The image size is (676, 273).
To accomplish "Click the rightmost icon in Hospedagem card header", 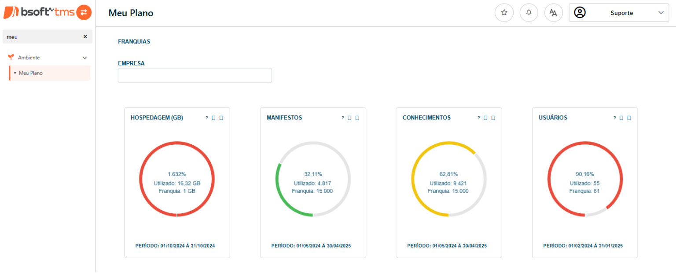I will click(x=221, y=118).
